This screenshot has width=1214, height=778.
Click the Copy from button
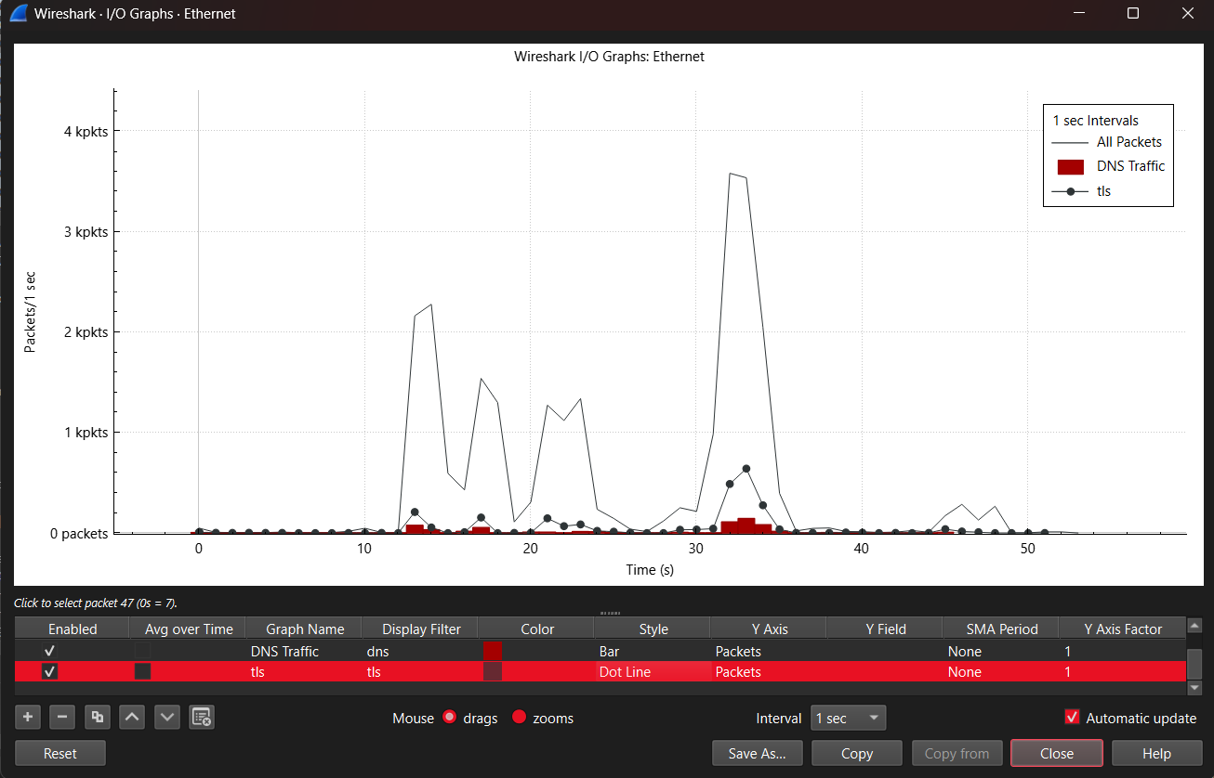coord(957,753)
